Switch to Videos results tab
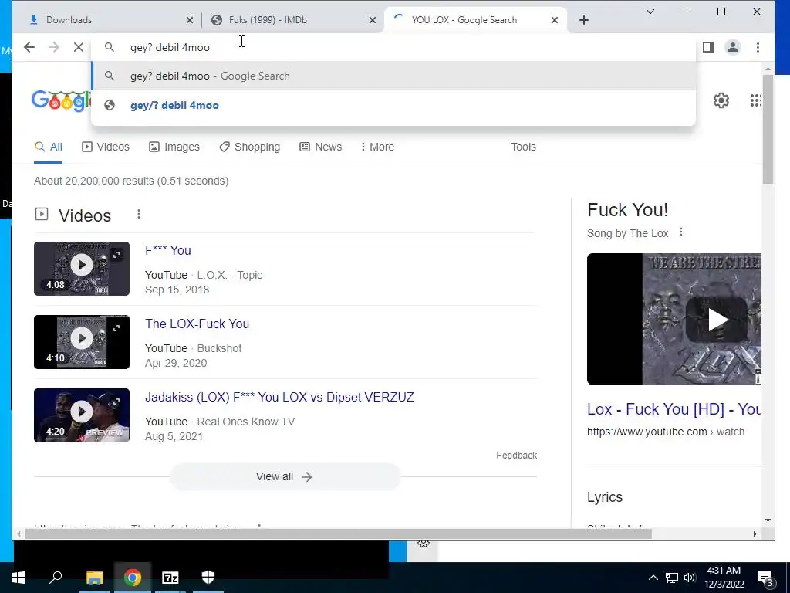 click(x=105, y=147)
